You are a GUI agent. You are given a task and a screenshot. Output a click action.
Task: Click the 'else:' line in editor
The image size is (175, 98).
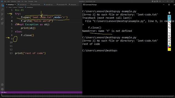[x=19, y=32]
